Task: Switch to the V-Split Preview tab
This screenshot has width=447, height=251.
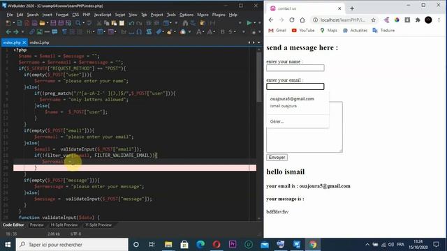Action: (98, 225)
